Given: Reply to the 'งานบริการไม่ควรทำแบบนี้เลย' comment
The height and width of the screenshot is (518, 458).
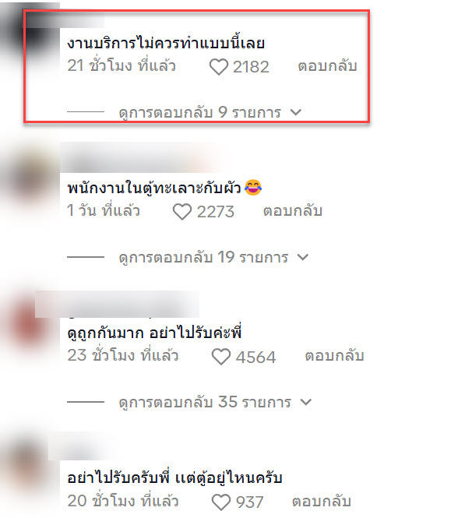Looking at the screenshot, I should 327,65.
